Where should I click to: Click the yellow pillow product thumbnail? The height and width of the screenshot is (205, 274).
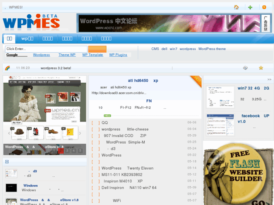[x=70, y=133]
